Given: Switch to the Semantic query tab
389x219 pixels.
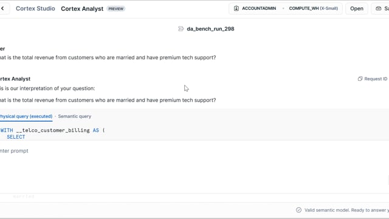Looking at the screenshot, I should [x=75, y=116].
